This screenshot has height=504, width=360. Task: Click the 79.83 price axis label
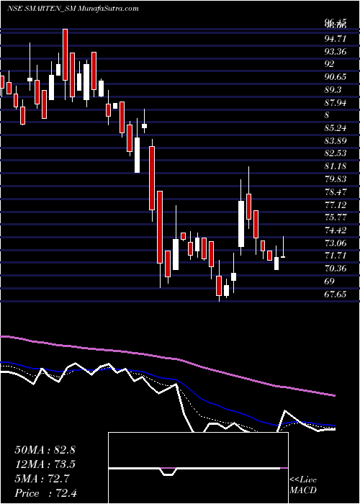pyautogui.click(x=336, y=179)
